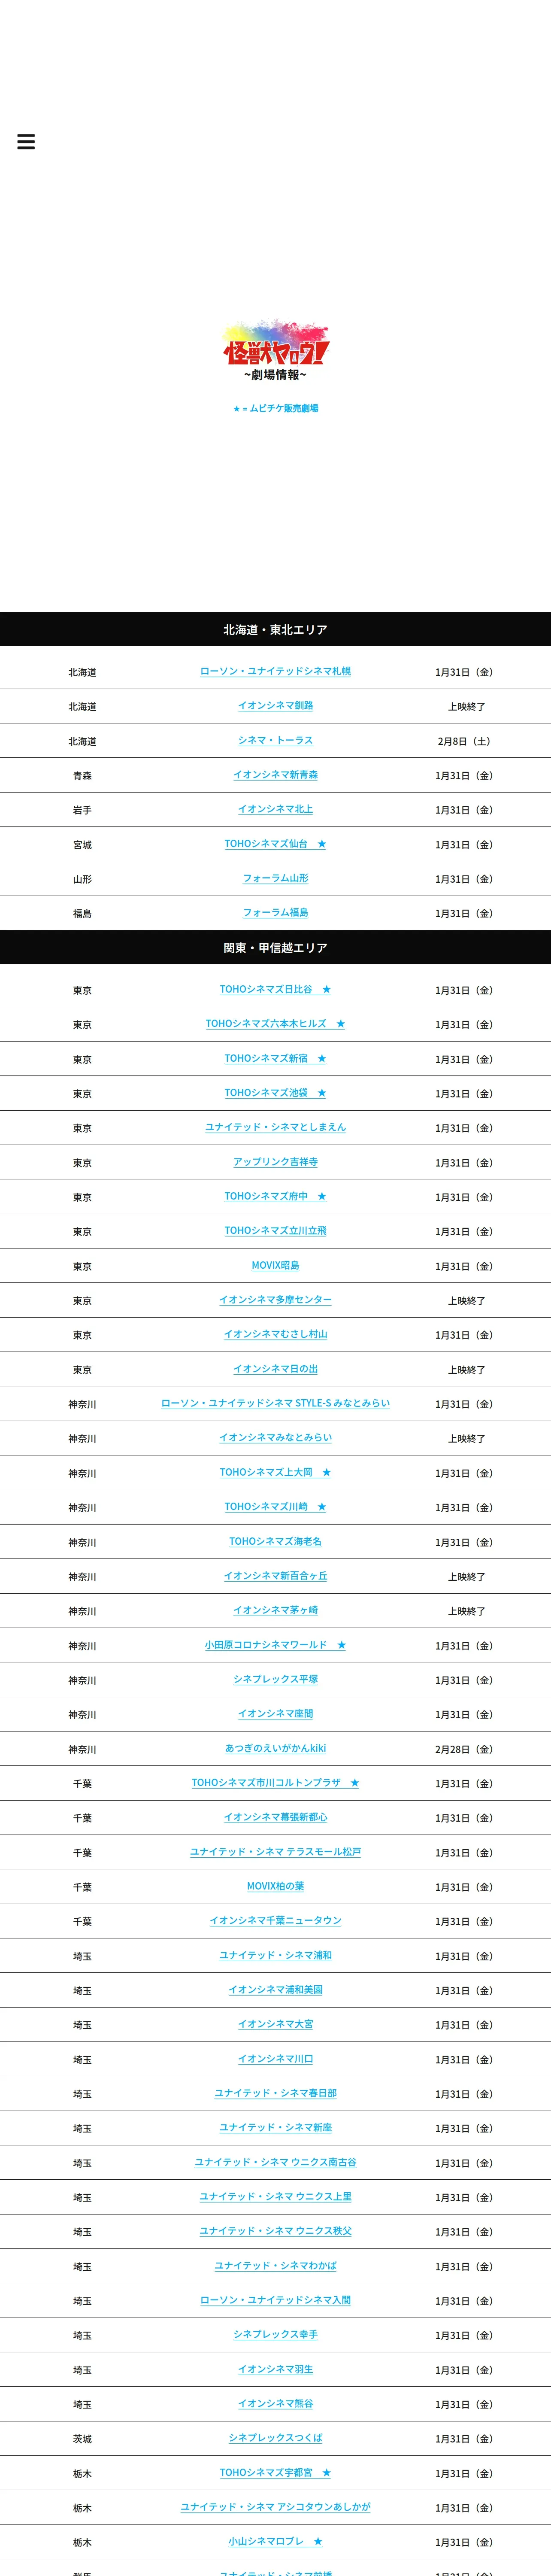Image resolution: width=551 pixels, height=2576 pixels.
Task: Visit ユナイテッド・シネマ ウニクス秩父 link
Action: click(x=275, y=2231)
